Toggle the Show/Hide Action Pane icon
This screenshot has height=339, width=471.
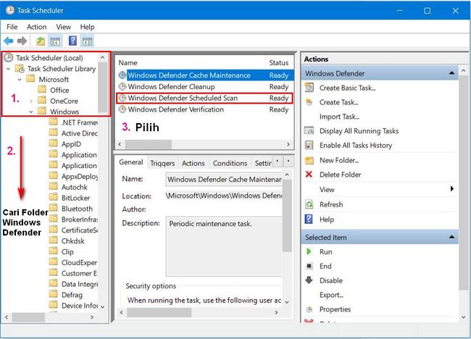click(x=88, y=41)
